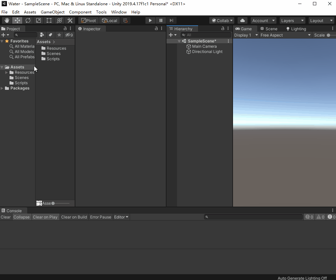Toggle Local/Global handle rotation
Image resolution: width=336 pixels, height=280 pixels.
(x=110, y=20)
